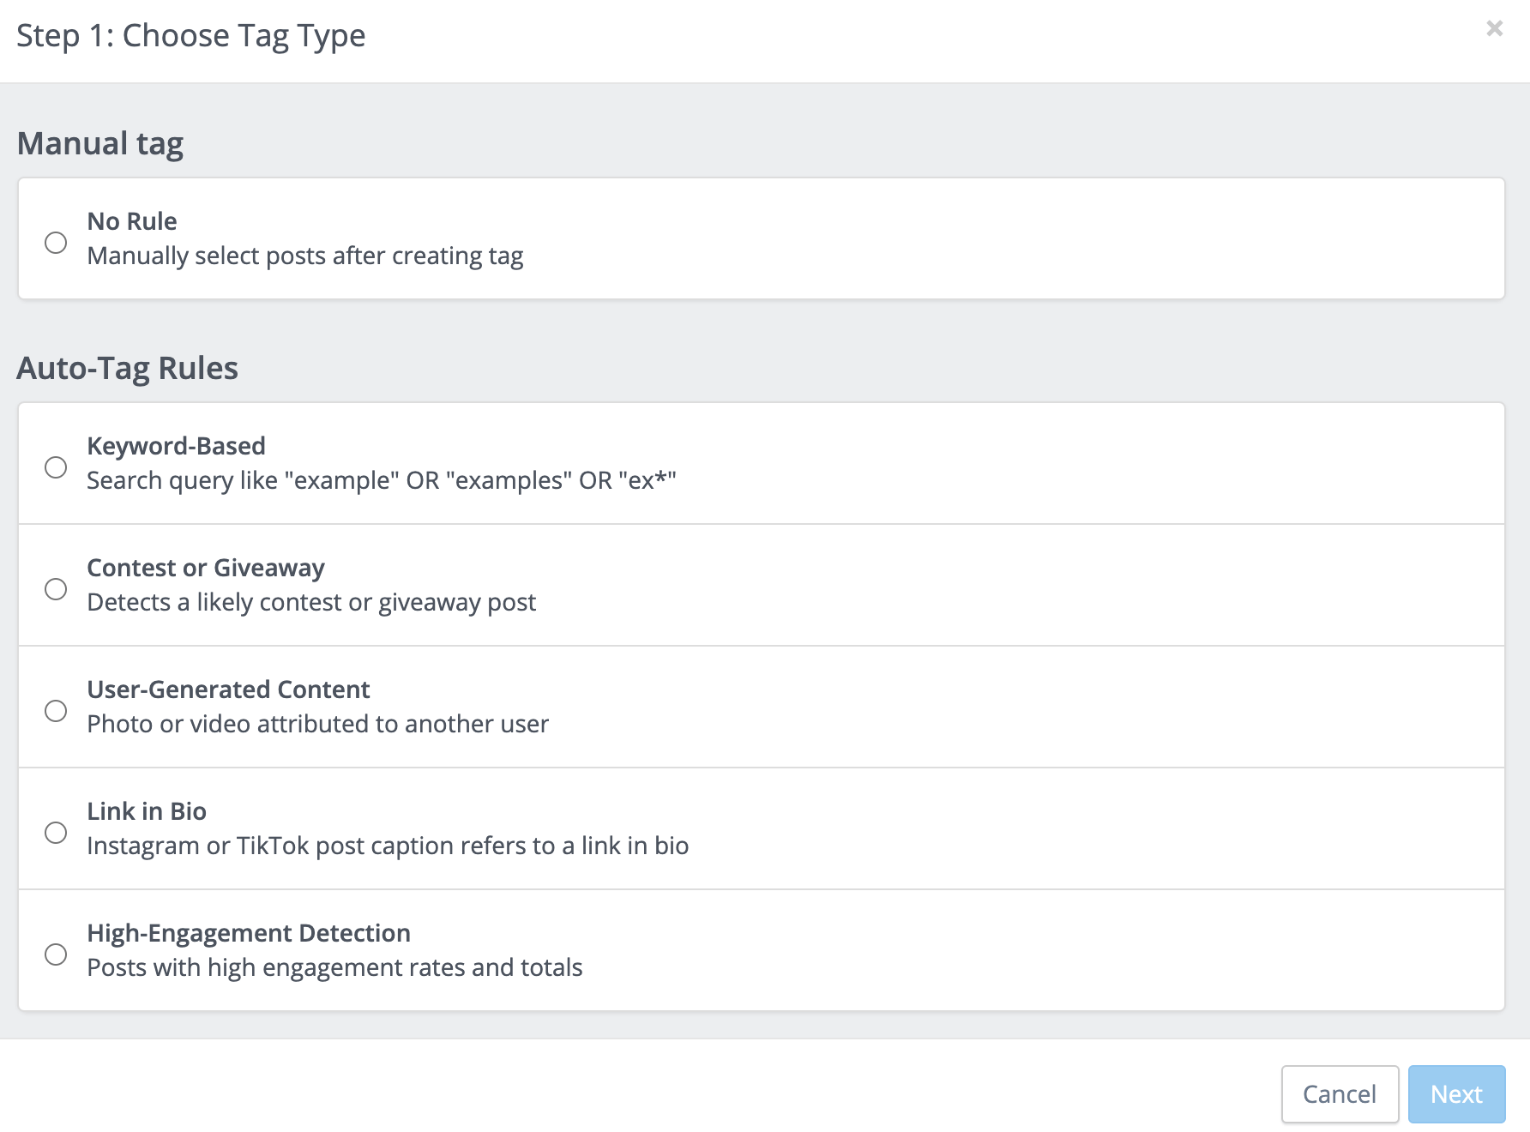Click the Auto-Tag Rules section heading
Screen dimensions: 1530x1132
(128, 367)
